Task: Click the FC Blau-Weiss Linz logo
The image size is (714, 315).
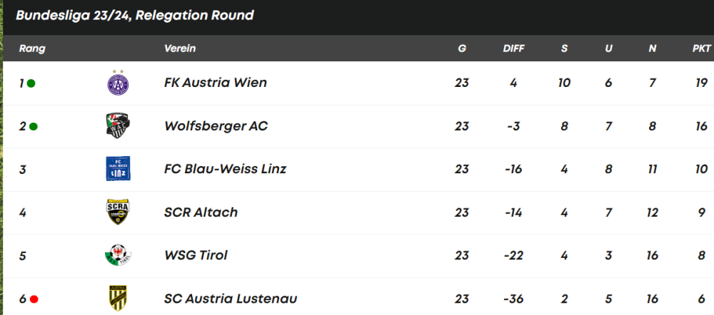Action: coord(117,169)
